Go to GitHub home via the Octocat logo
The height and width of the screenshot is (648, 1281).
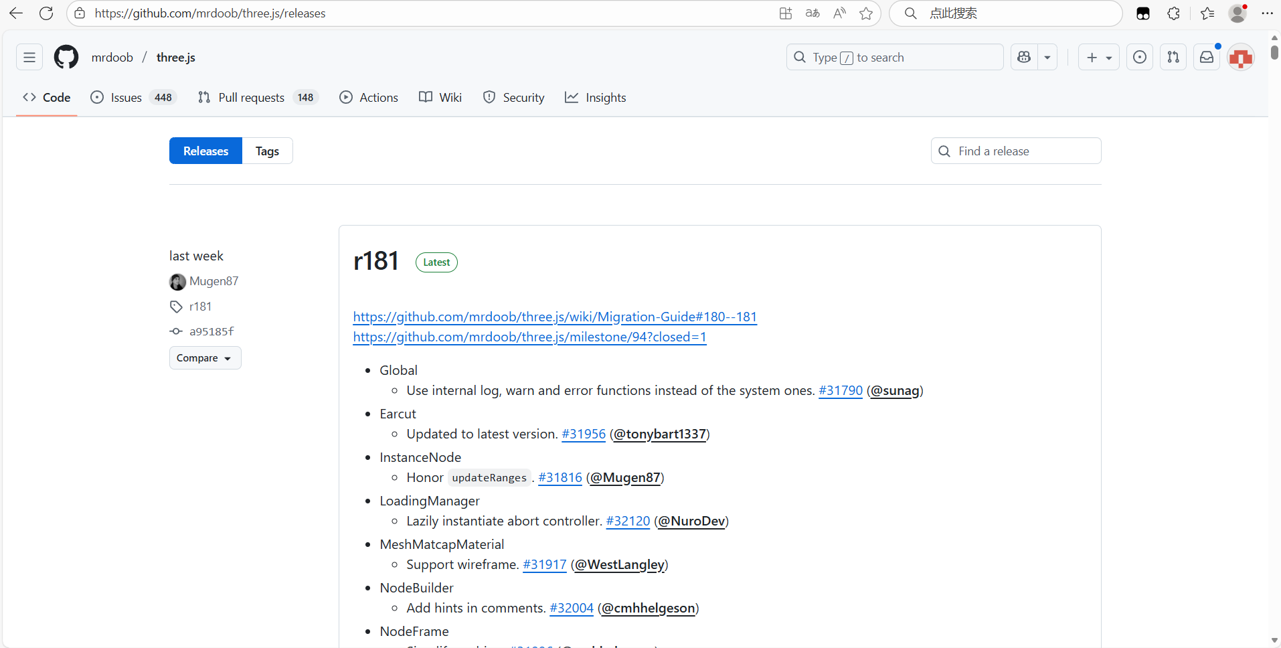[66, 58]
